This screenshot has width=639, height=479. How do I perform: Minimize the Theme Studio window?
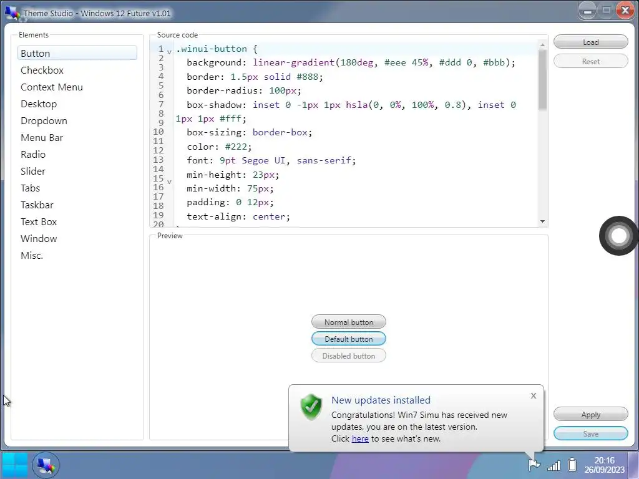point(588,11)
